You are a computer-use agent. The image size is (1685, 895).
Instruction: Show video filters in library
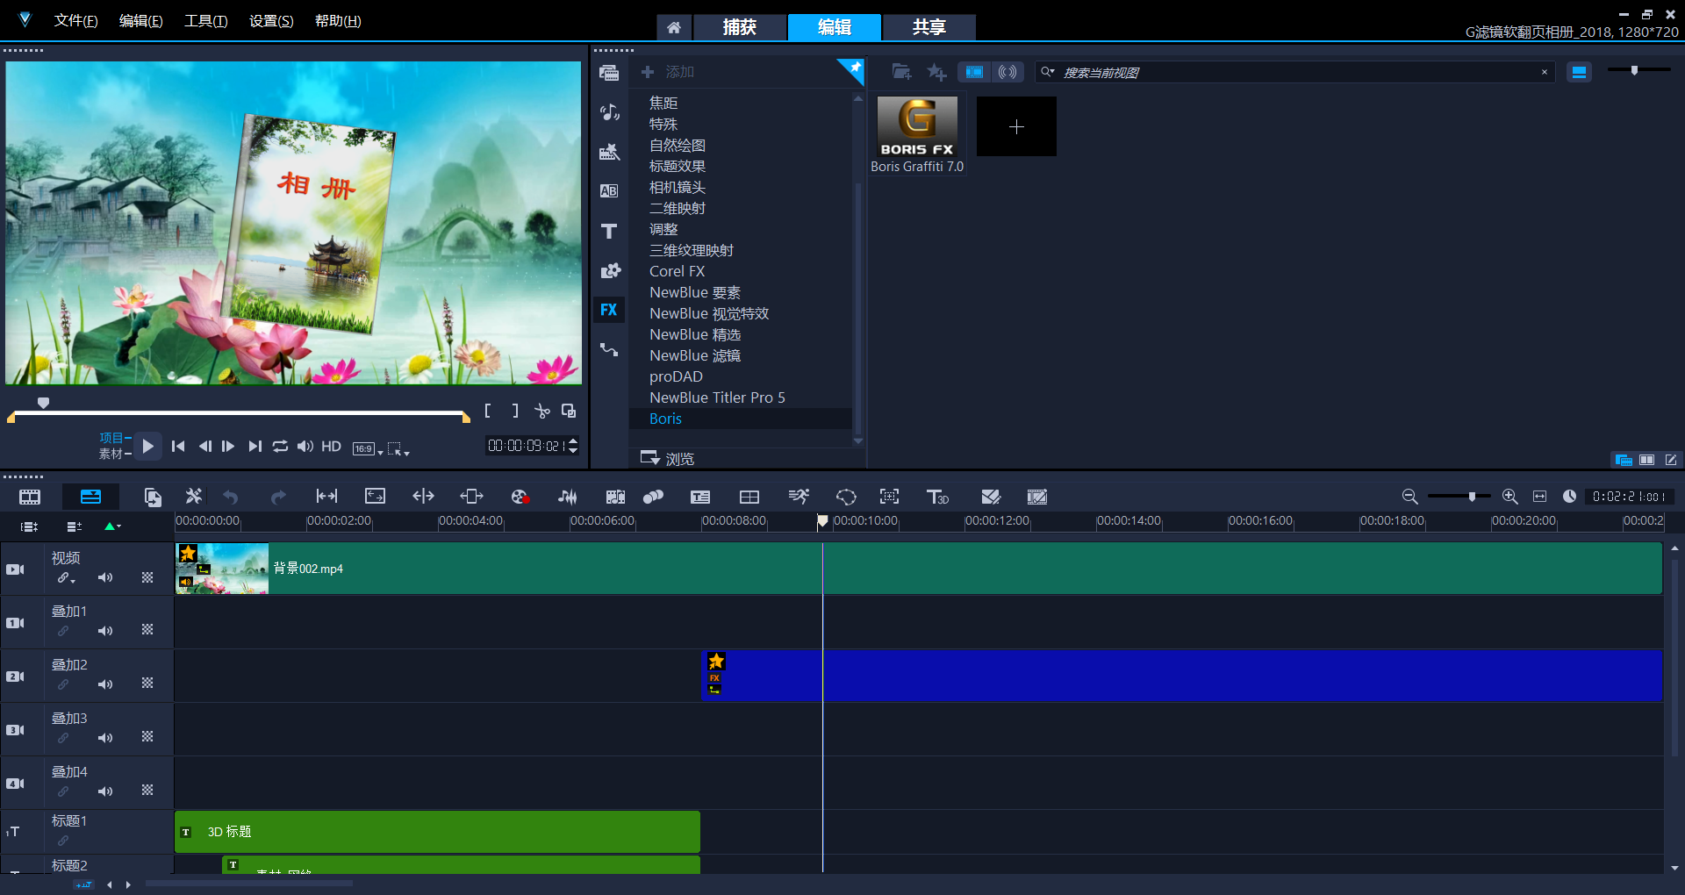[974, 72]
